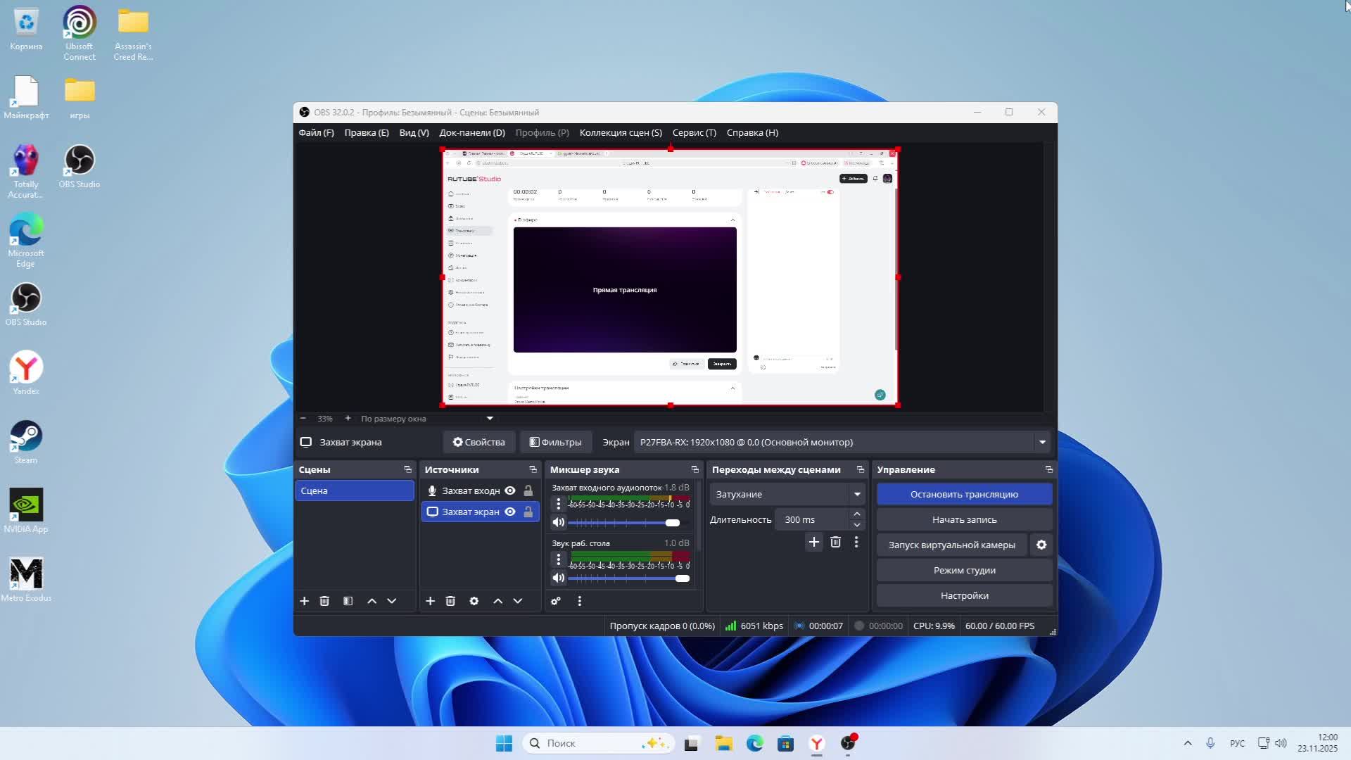Add a new scene transition plus icon

point(814,542)
